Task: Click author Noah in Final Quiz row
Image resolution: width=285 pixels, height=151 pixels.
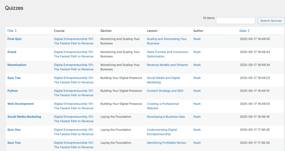Action: tap(197, 39)
